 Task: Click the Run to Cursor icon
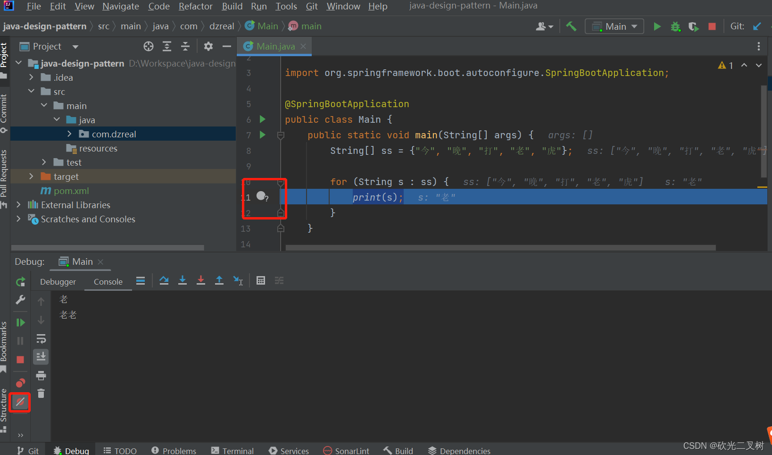point(238,280)
